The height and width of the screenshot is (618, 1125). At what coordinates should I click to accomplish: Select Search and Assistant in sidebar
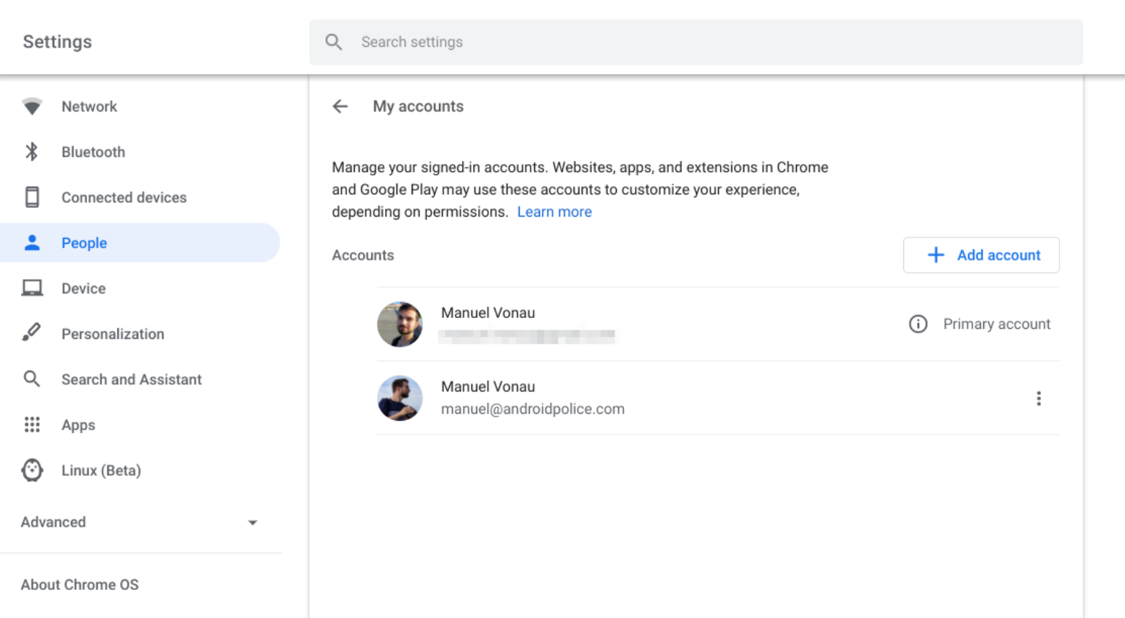point(131,379)
